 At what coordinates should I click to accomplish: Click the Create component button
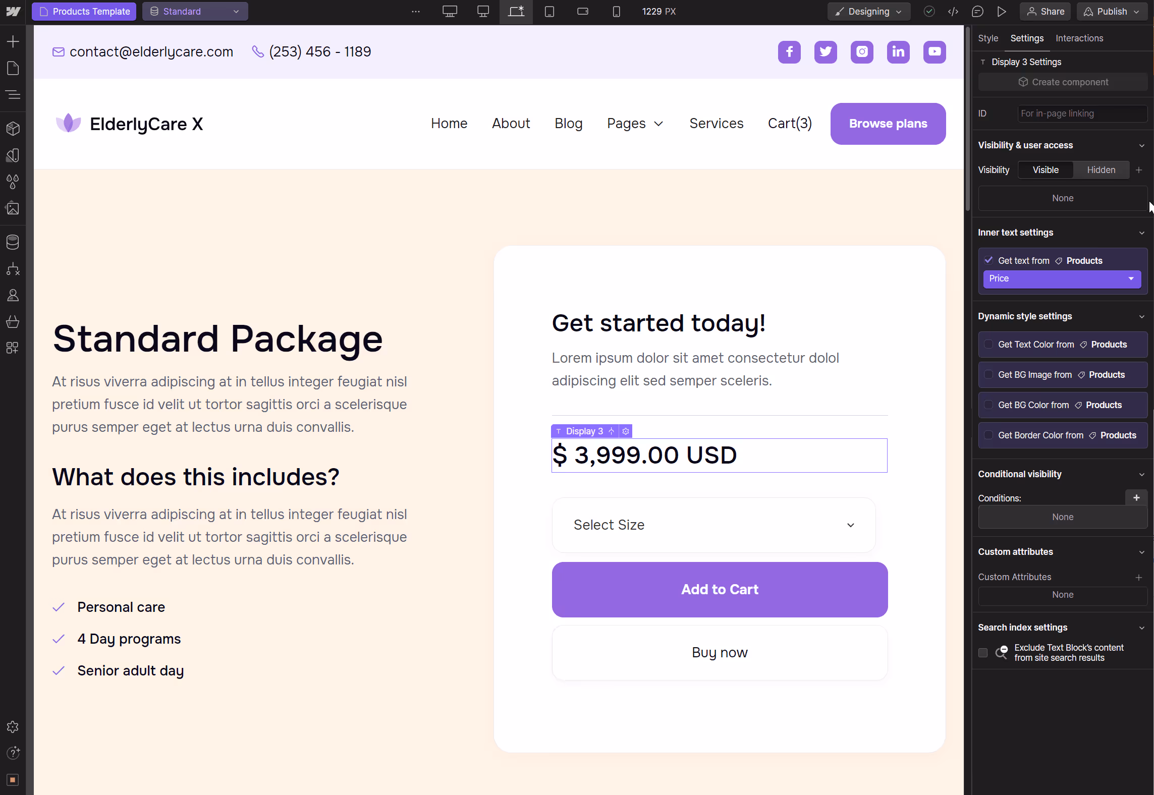click(x=1062, y=82)
